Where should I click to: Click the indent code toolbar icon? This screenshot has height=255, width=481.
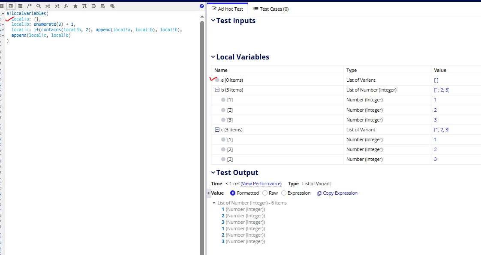[11, 6]
